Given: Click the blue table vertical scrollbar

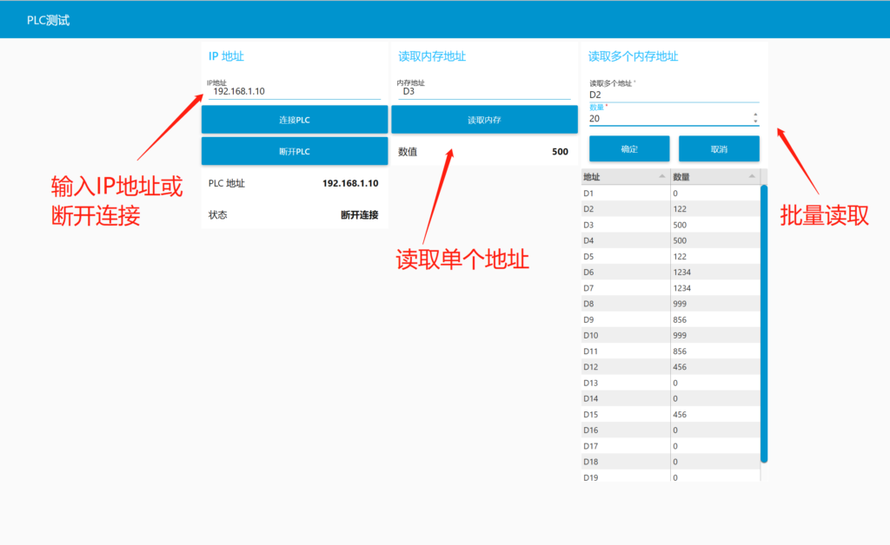Looking at the screenshot, I should pos(764,321).
